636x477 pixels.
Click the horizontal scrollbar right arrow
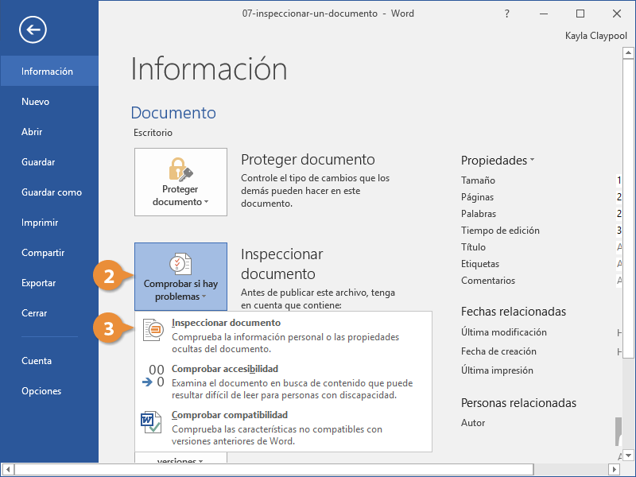pyautogui.click(x=615, y=470)
